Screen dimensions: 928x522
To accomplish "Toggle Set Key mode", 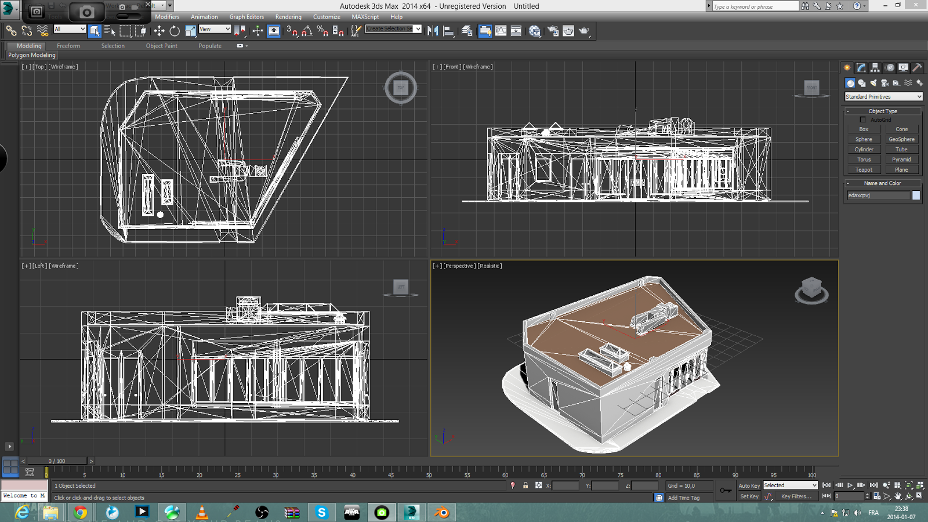I will tap(749, 496).
